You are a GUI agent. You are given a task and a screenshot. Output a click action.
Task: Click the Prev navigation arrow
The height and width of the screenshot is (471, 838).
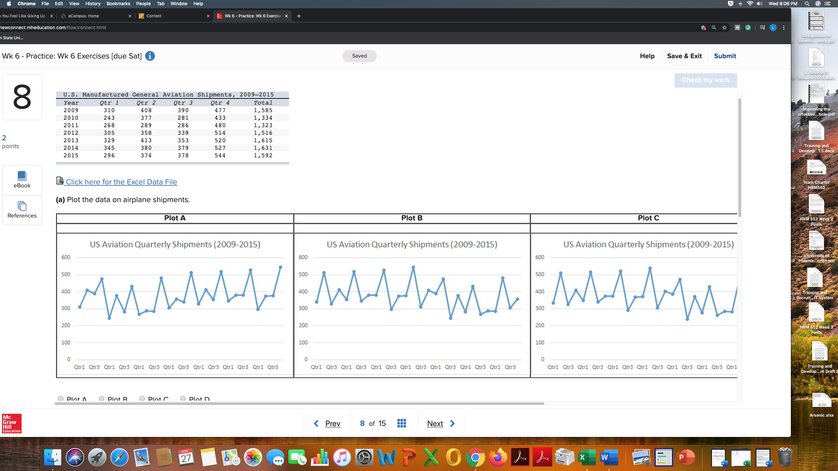pos(317,423)
